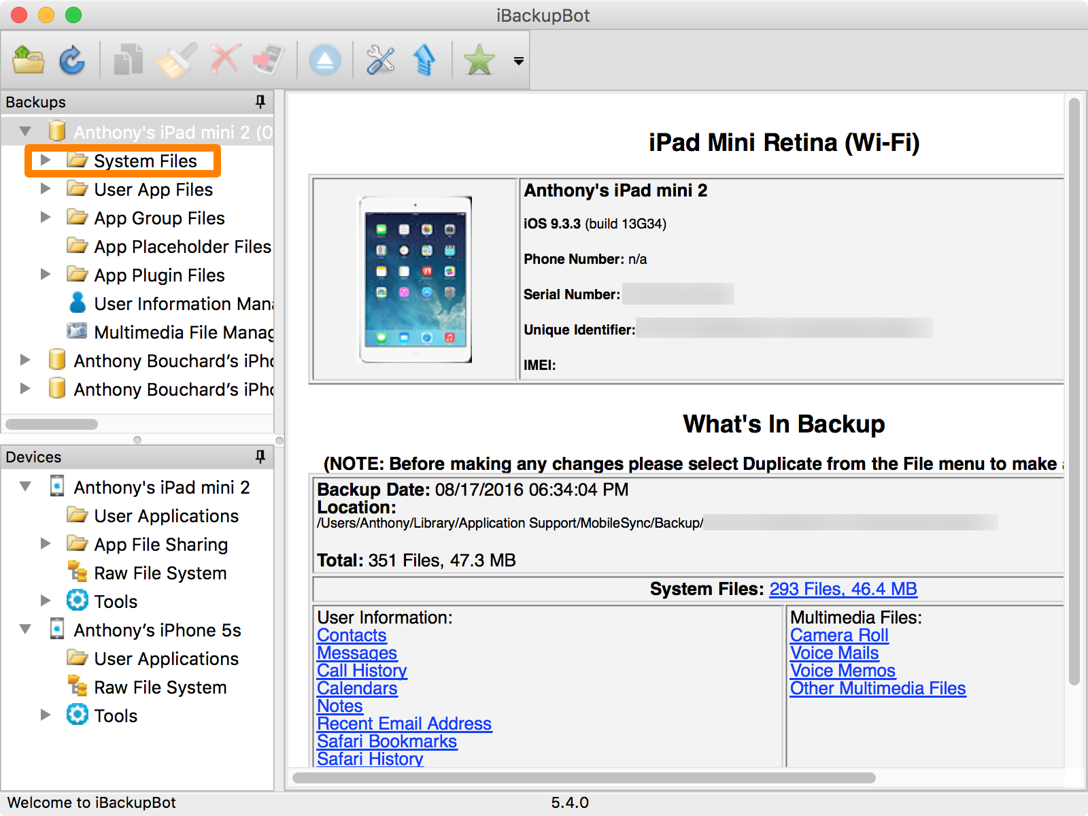Click the duplicate backup toolbar icon
1088x816 pixels.
(x=129, y=60)
